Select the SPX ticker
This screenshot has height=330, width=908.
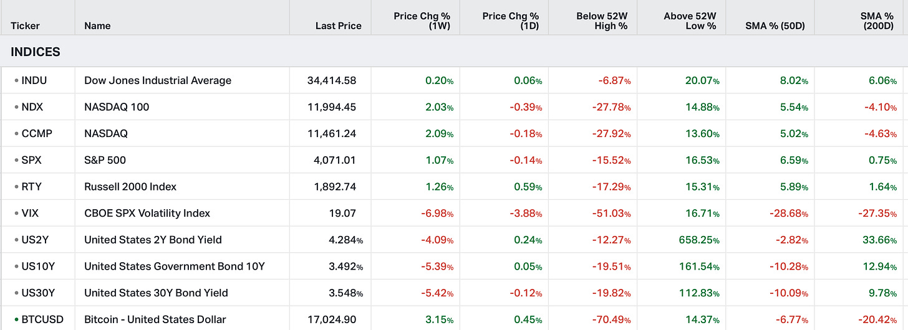point(31,160)
